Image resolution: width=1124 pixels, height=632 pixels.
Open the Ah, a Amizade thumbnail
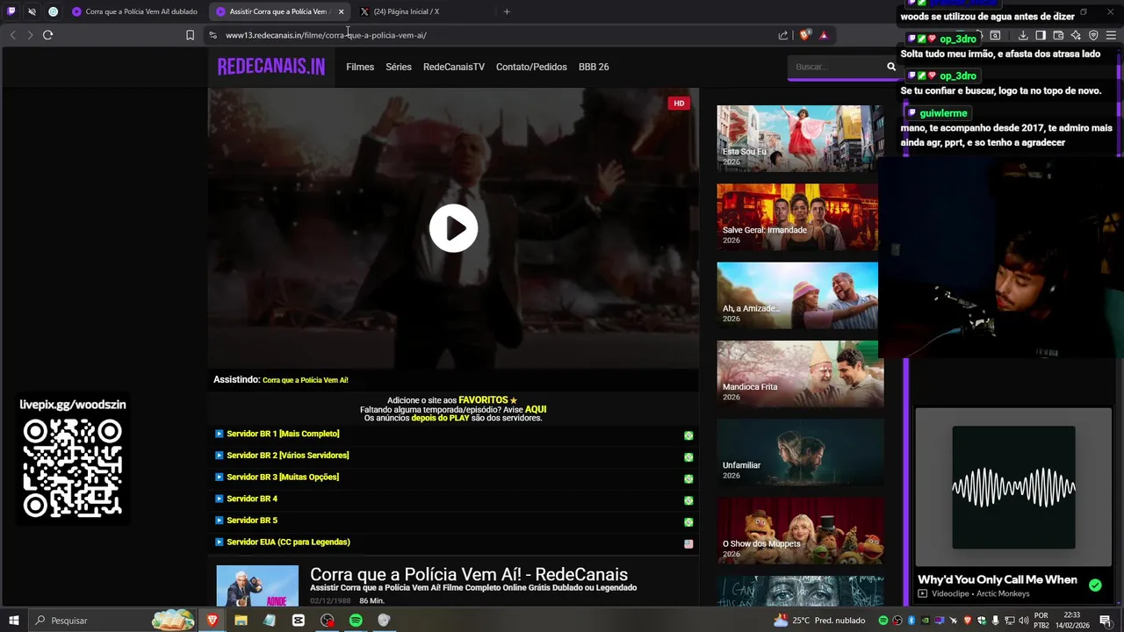(x=797, y=296)
